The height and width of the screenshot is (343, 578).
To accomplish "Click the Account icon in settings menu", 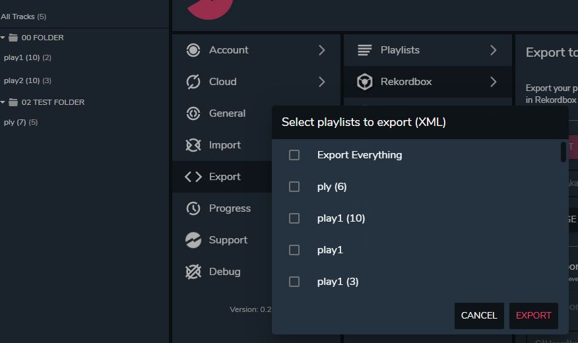I will click(193, 50).
